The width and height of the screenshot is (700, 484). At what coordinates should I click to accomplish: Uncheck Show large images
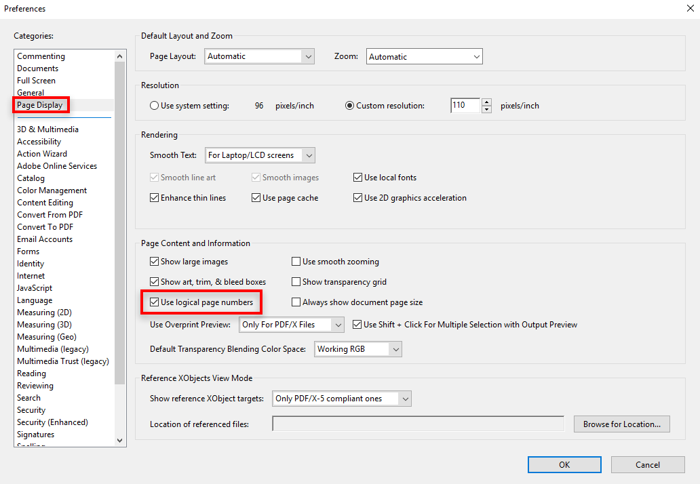pyautogui.click(x=154, y=261)
